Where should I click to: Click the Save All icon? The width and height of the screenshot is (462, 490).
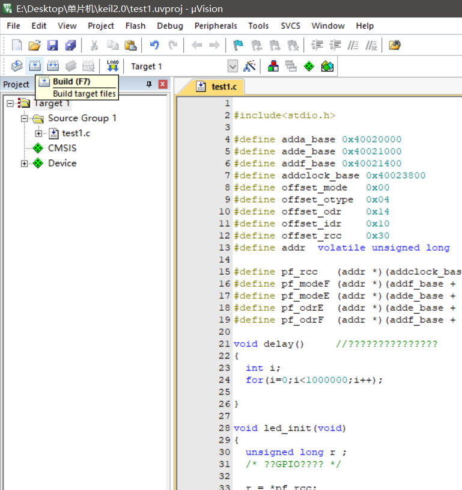pyautogui.click(x=71, y=45)
